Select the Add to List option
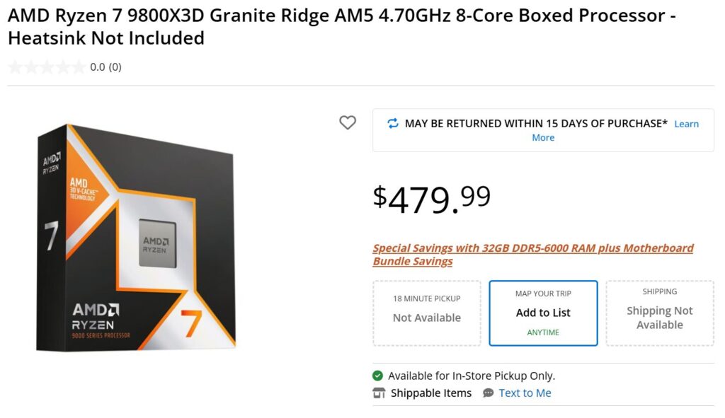 tap(543, 313)
